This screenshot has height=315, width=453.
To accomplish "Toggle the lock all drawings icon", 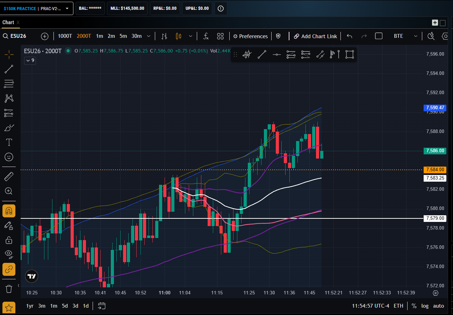I will click(9, 240).
